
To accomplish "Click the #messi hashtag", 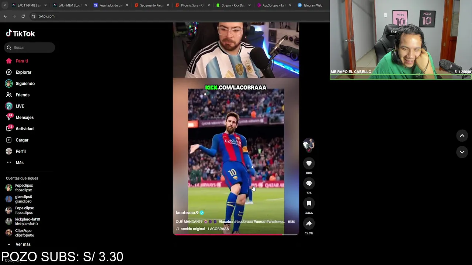I will pyautogui.click(x=259, y=222).
